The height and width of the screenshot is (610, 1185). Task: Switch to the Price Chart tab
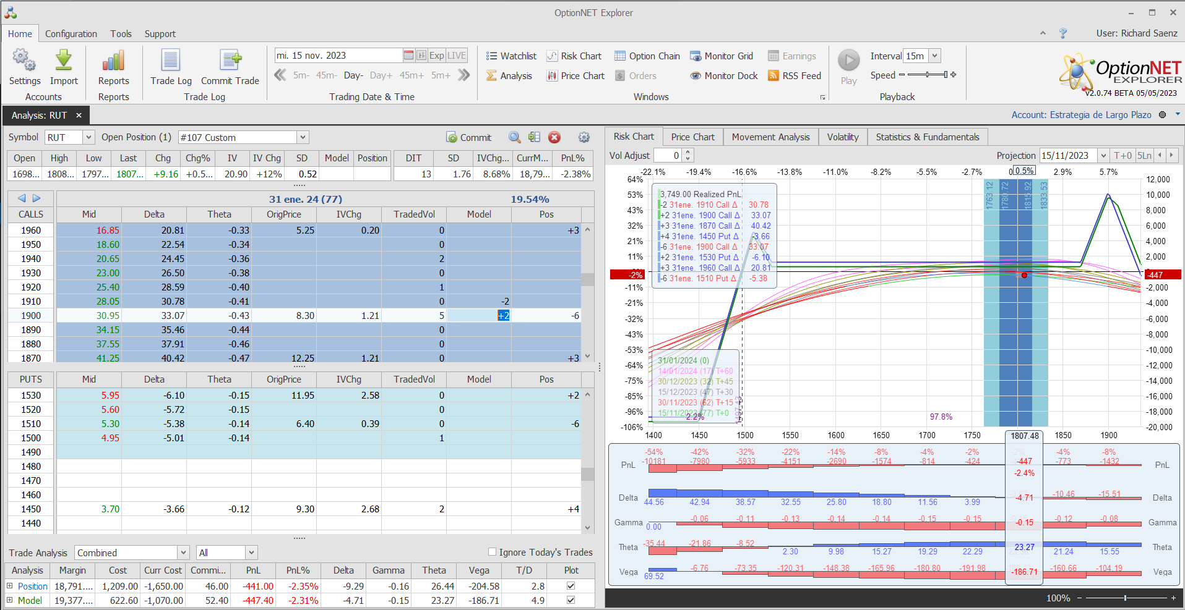click(x=692, y=137)
